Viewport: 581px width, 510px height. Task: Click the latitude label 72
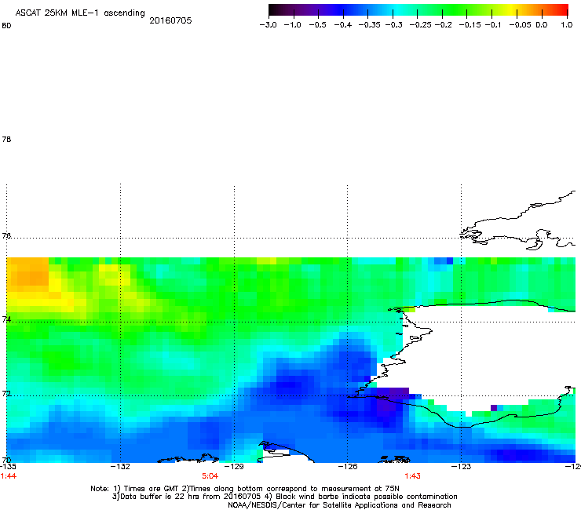[x=6, y=393]
